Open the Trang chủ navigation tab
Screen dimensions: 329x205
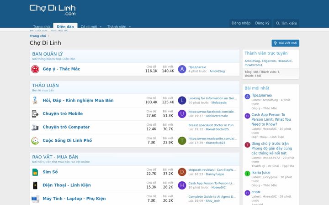tap(41, 26)
